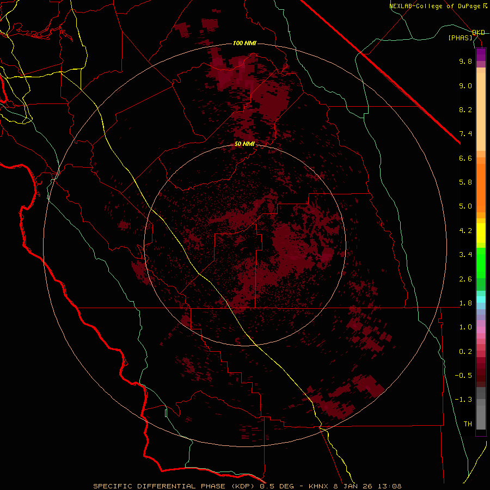490x490 pixels.
Task: Click the '2.6' color scale value
Action: coord(465,279)
